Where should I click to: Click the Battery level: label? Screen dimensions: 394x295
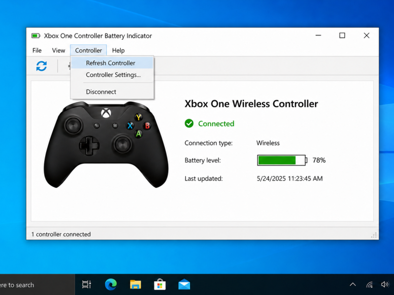coord(202,160)
